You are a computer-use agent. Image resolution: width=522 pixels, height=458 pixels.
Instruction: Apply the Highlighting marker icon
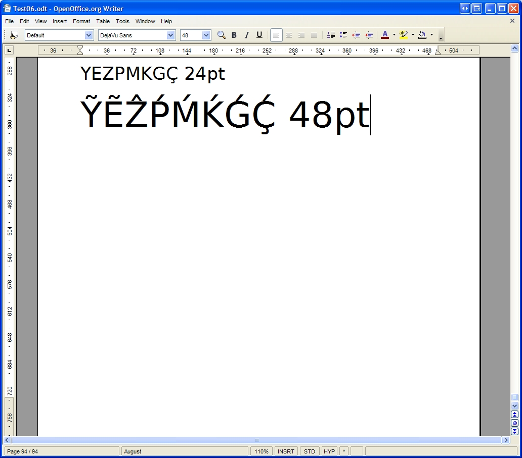tap(403, 35)
